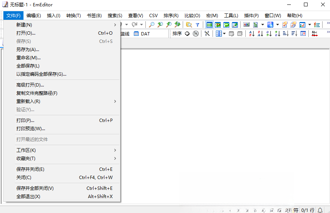Toggle DAT mode in CSV toolbar

[142, 34]
